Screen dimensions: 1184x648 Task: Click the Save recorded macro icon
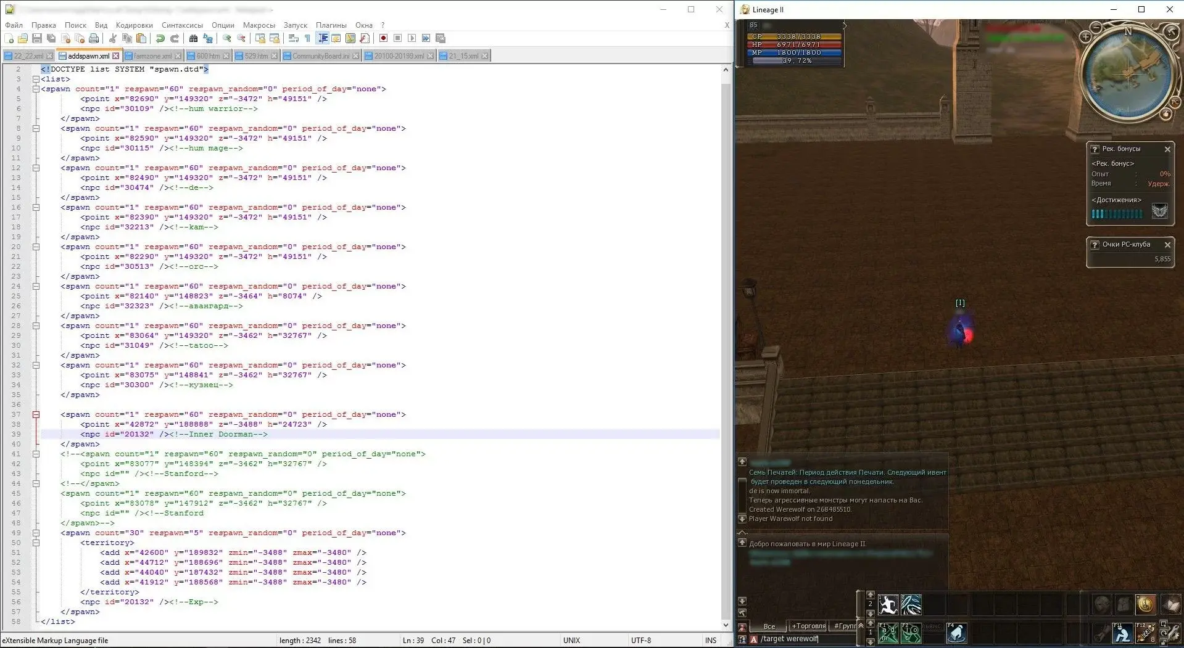440,38
